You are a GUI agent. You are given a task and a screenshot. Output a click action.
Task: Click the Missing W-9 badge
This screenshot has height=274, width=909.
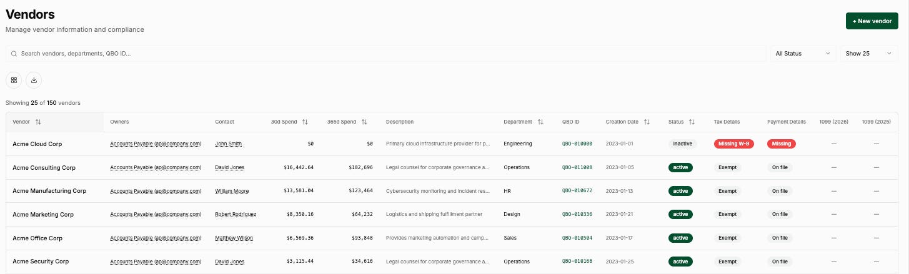pyautogui.click(x=733, y=144)
